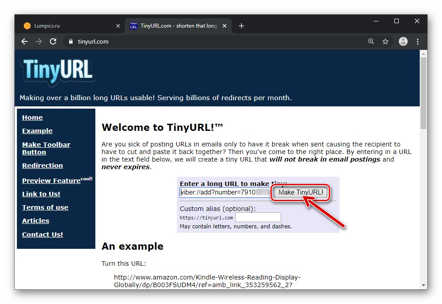This screenshot has height=304, width=442.
Task: Click the 'Making over a billion long URLs' tagline
Action: point(156,98)
